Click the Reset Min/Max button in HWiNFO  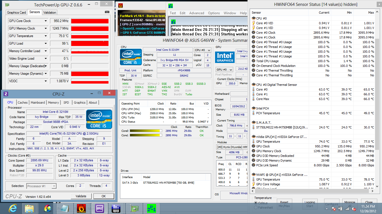point(284,204)
